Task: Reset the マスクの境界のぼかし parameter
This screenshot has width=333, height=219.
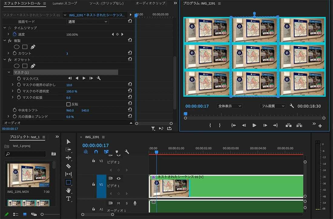Action: point(130,84)
